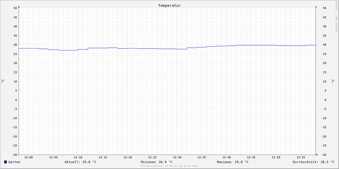Click the blue Garten legend color swatch
This screenshot has width=339, height=169.
pyautogui.click(x=5, y=162)
